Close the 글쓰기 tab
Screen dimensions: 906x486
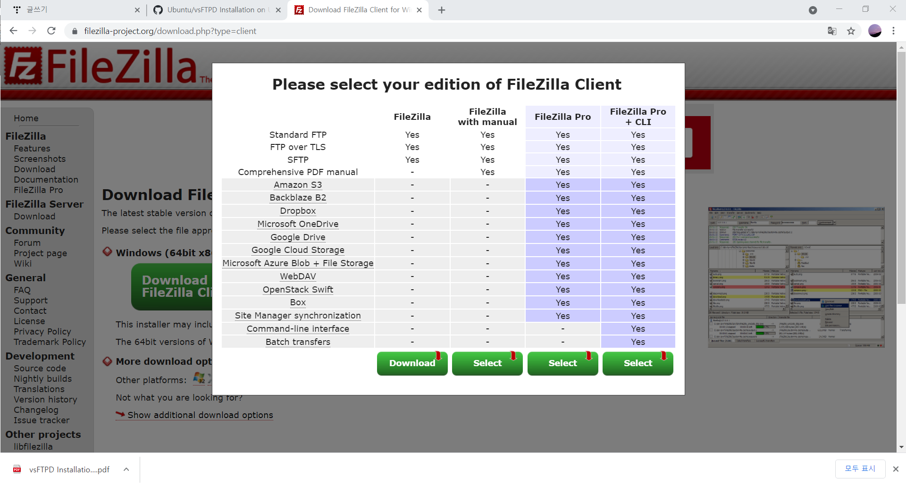point(137,10)
